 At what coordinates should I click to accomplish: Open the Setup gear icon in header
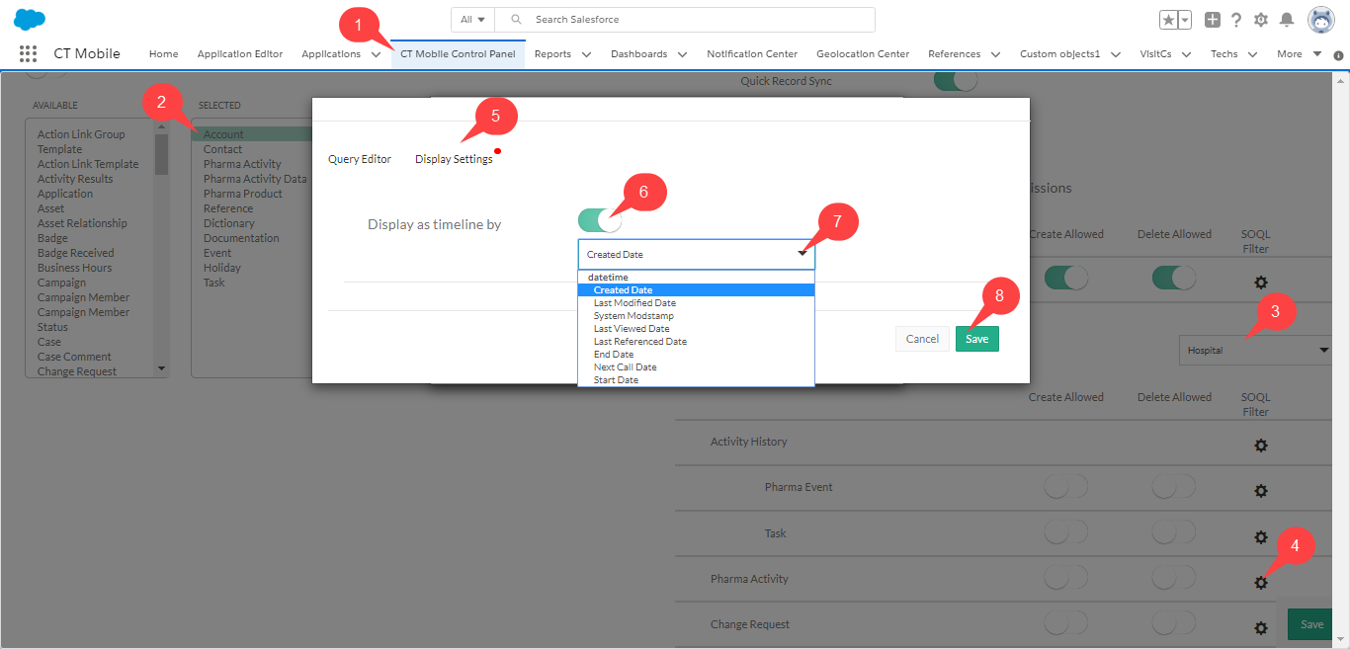point(1261,20)
